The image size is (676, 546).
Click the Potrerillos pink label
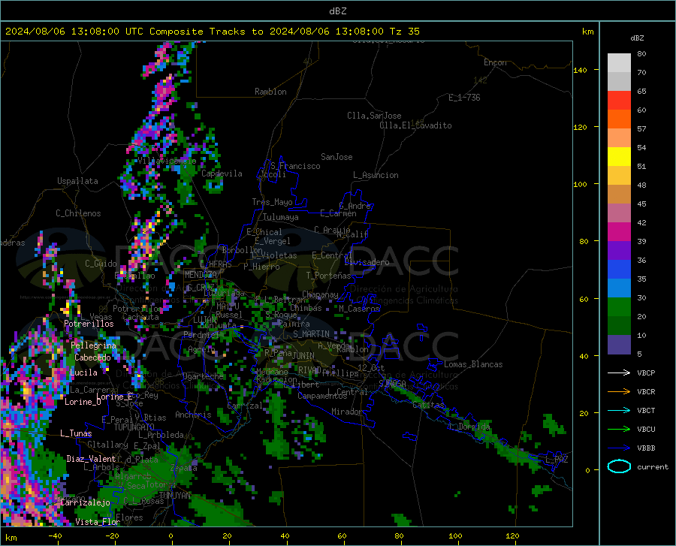(x=89, y=324)
